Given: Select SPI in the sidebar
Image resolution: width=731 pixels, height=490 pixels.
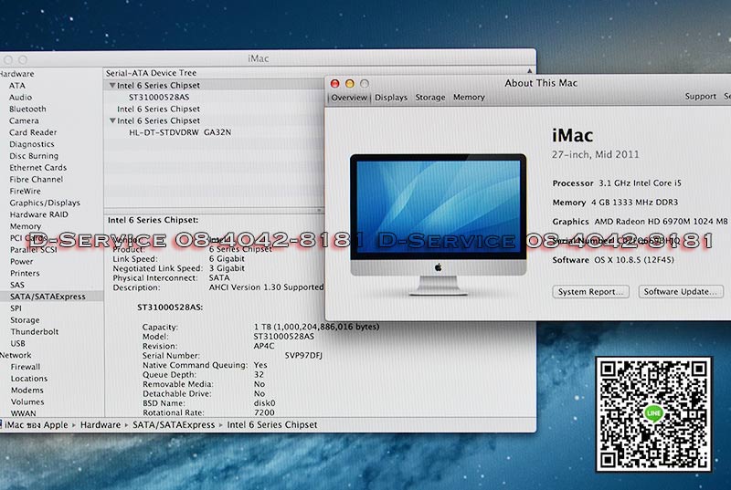Looking at the screenshot, I should [16, 308].
